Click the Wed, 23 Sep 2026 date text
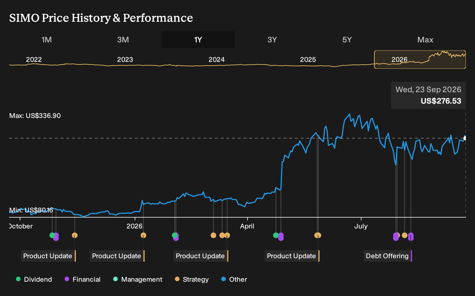Image resolution: width=475 pixels, height=296 pixels. point(428,90)
